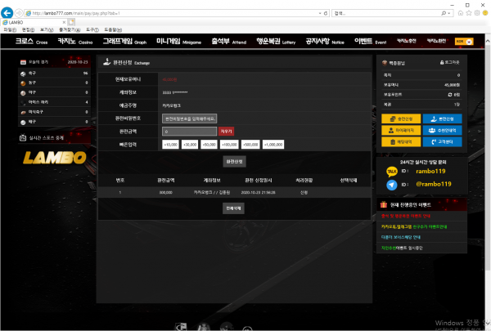Open the browser favorites star icon
Viewport: 491px width, 331px height.
point(469,13)
